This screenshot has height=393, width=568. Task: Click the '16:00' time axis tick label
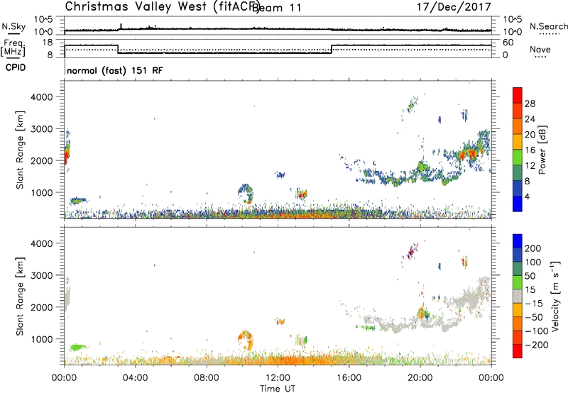pos(349,378)
